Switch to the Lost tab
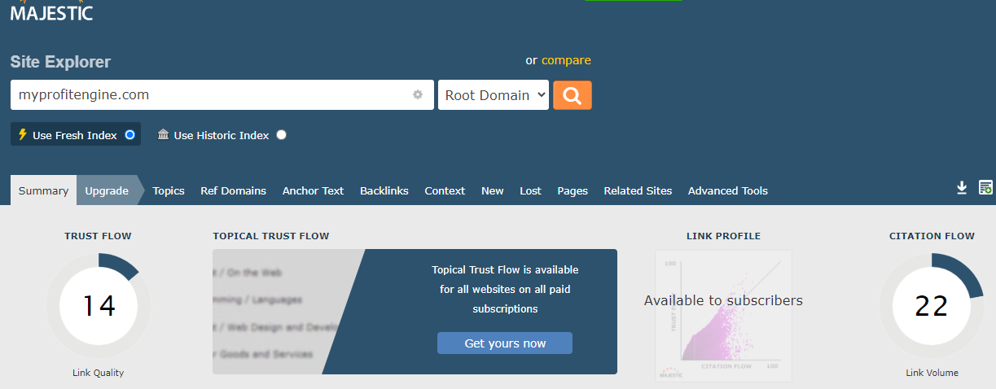 [530, 190]
